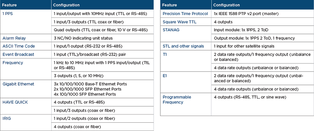Select the "Programmable Frequency" feature name
This screenshot has width=314, height=131.
tap(177, 99)
